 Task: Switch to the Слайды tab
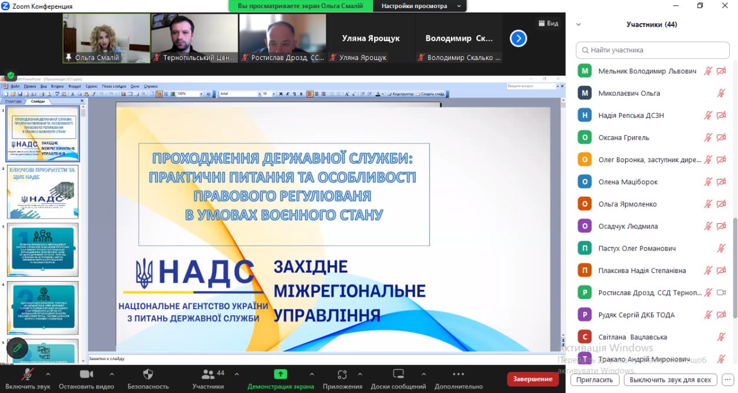pos(38,101)
